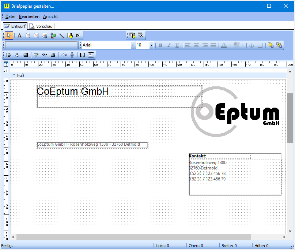
Task: Click the anchor icon
Action: click(x=251, y=45)
